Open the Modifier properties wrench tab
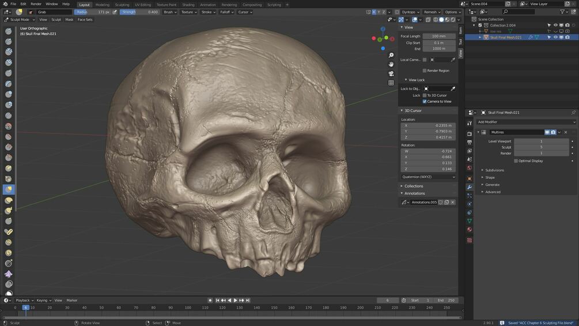Viewport: 579px width, 326px height. [x=470, y=187]
